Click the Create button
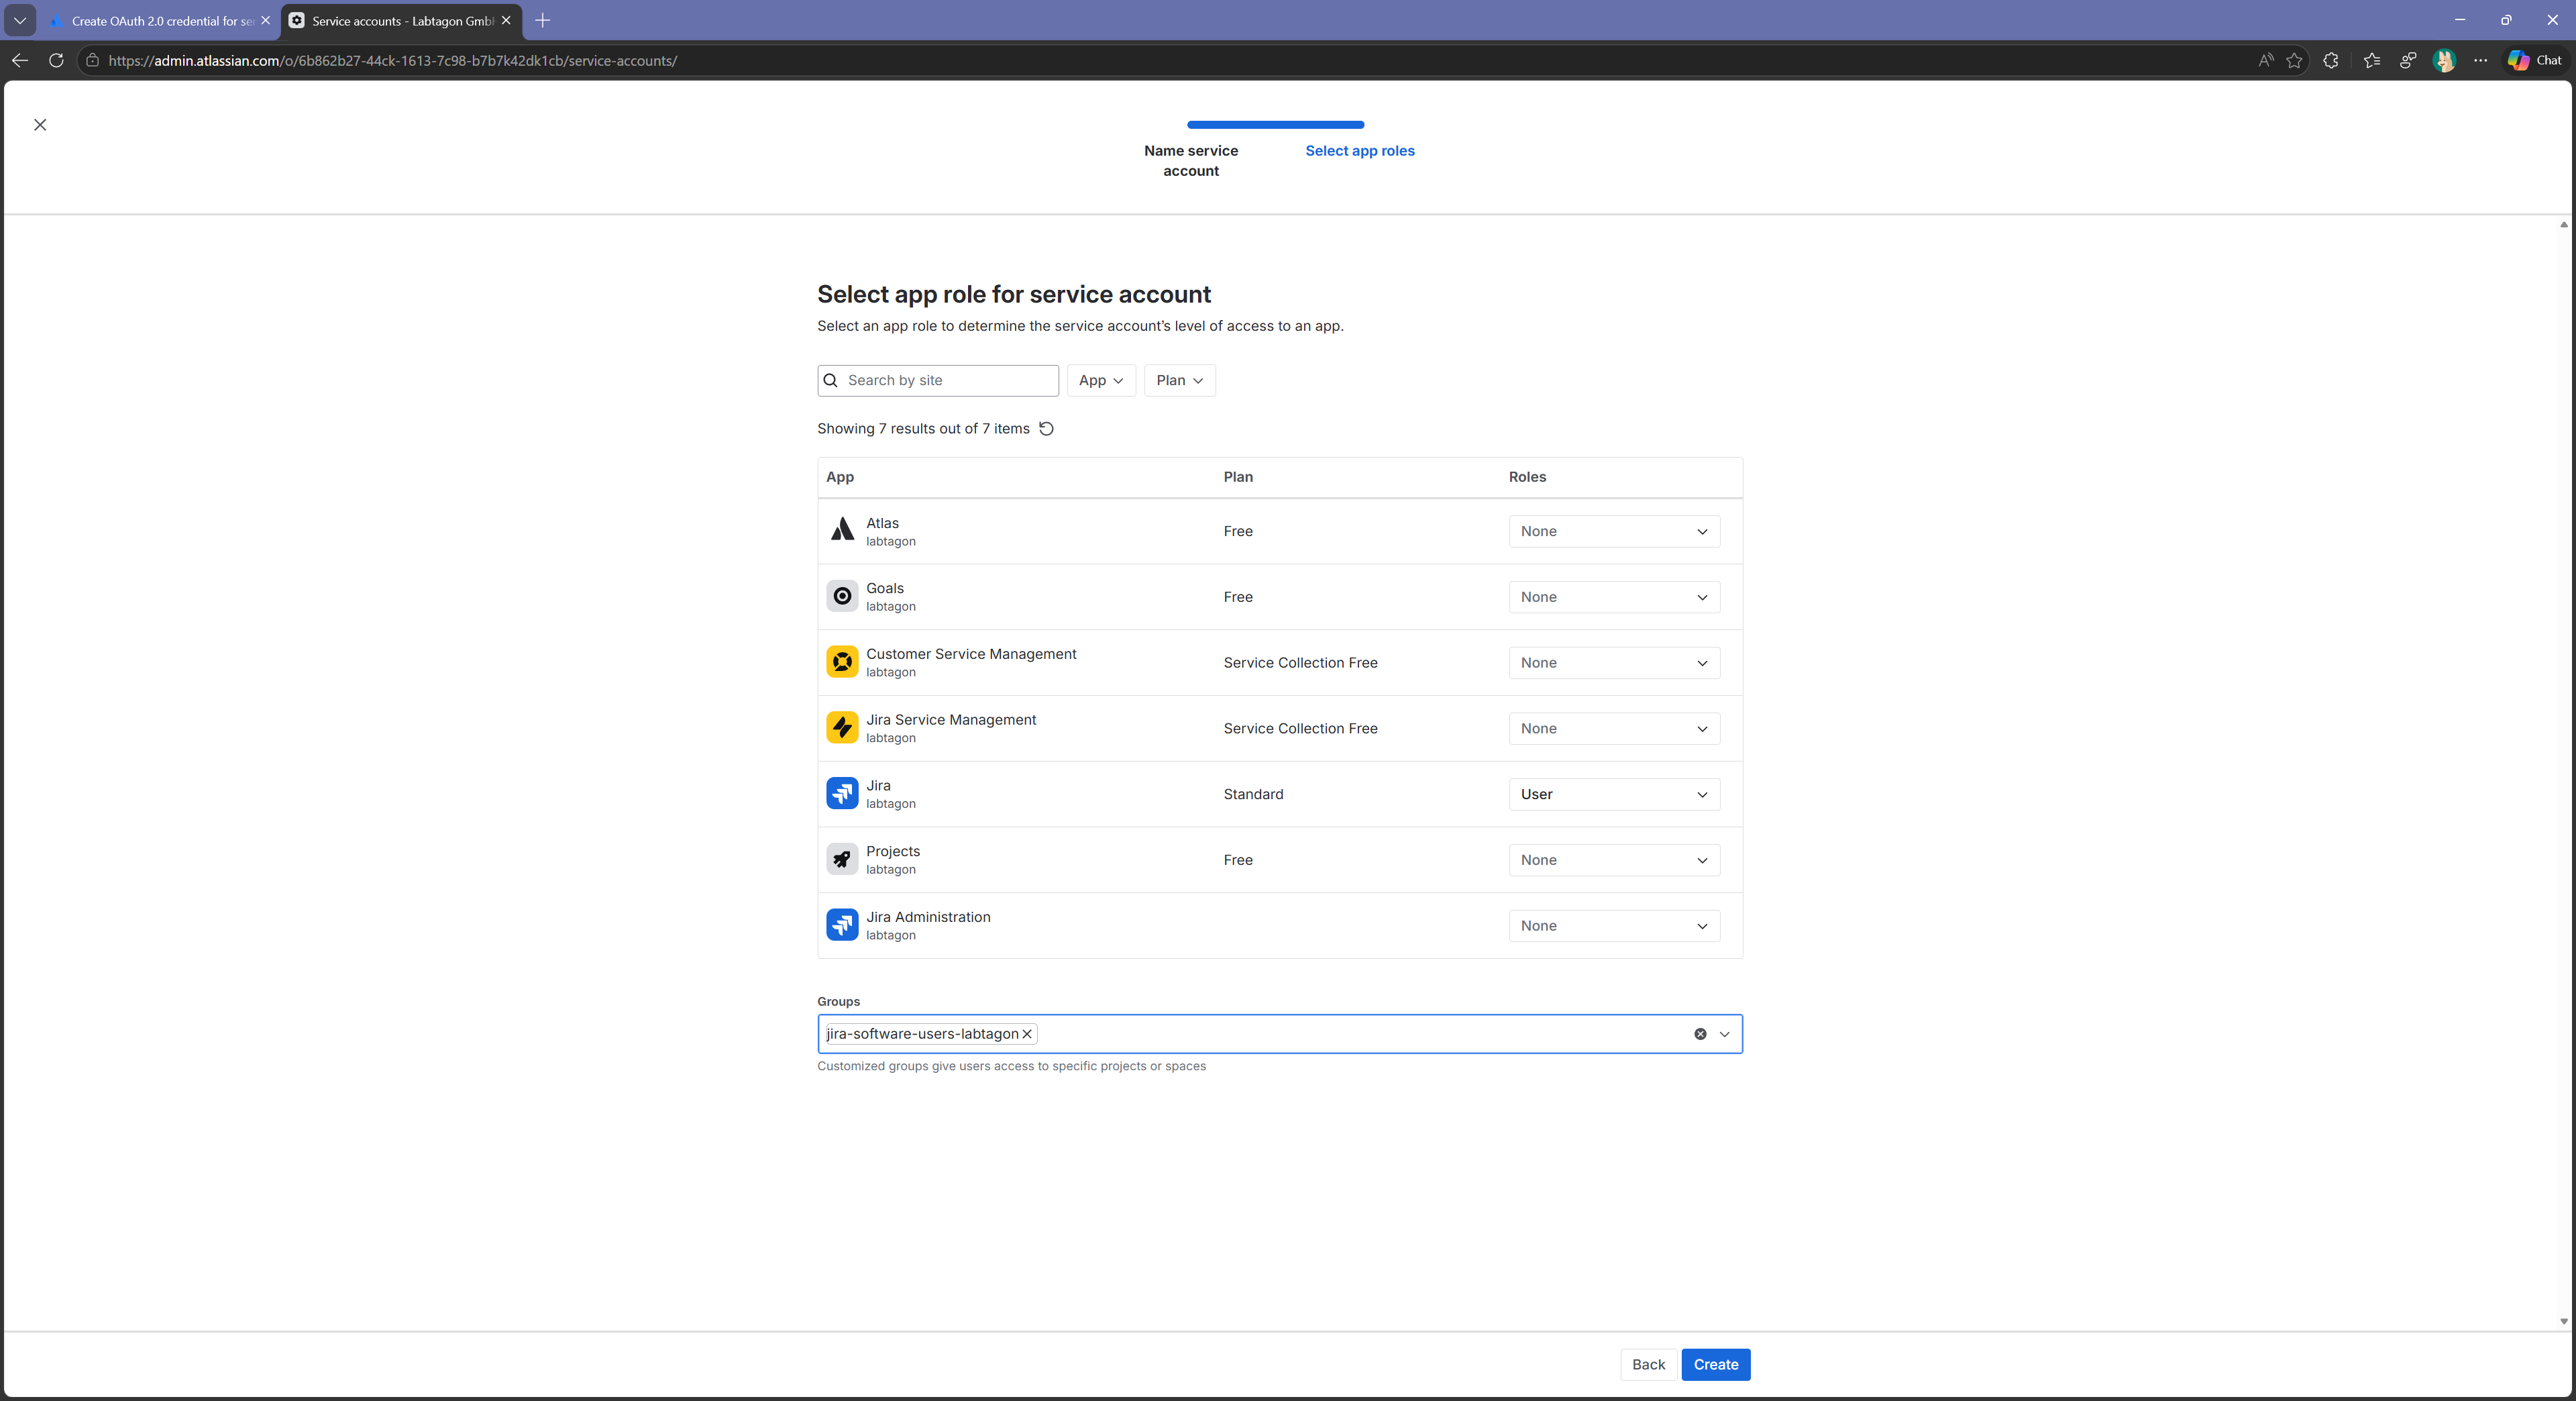This screenshot has height=1401, width=2576. [x=1715, y=1365]
